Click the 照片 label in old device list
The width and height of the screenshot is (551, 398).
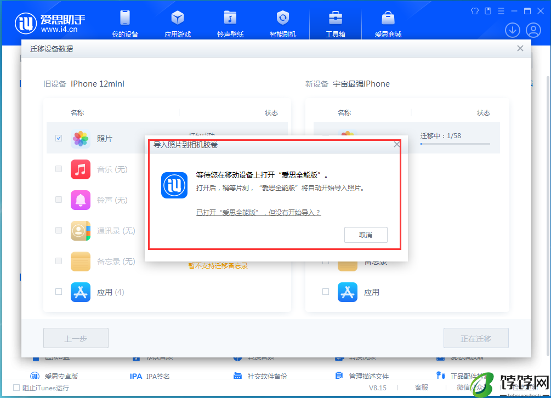coord(104,139)
